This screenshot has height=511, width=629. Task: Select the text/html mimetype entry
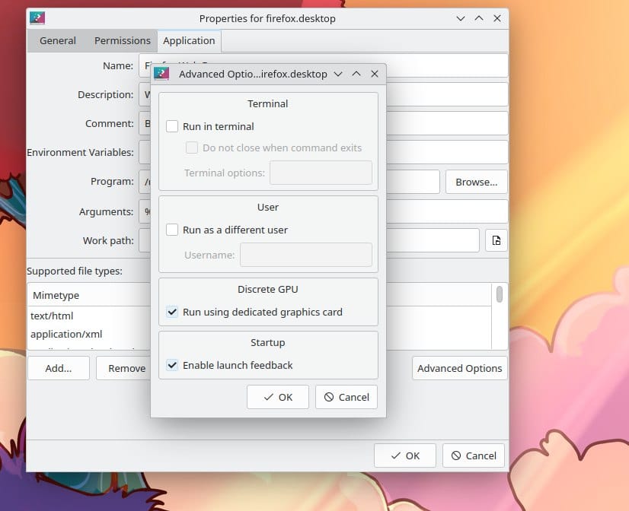(52, 316)
